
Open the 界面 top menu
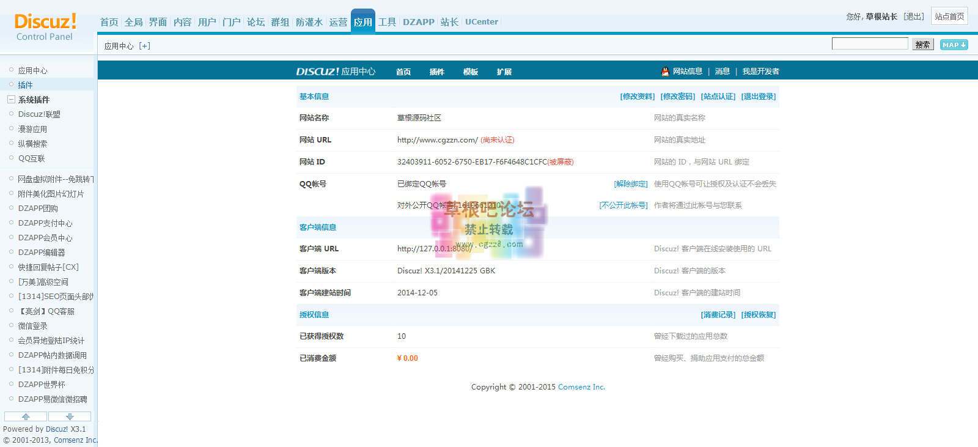pyautogui.click(x=158, y=22)
